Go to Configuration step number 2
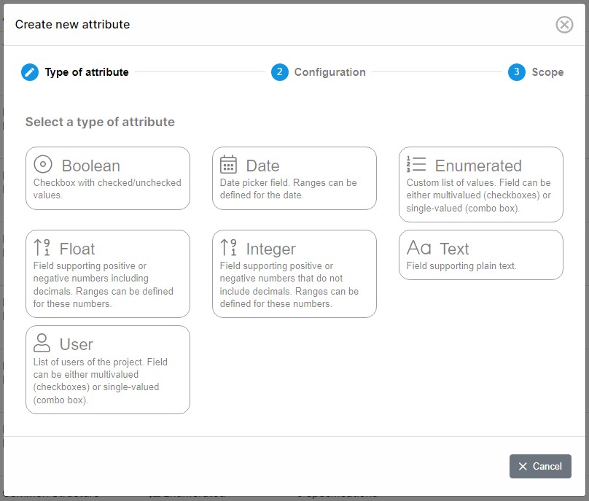The height and width of the screenshot is (501, 589). [279, 72]
